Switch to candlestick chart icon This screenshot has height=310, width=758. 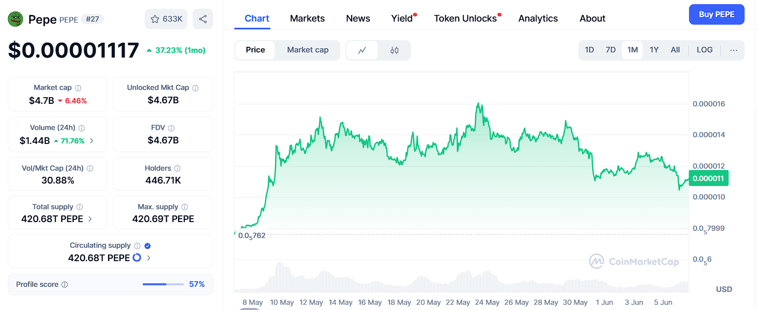tap(394, 50)
